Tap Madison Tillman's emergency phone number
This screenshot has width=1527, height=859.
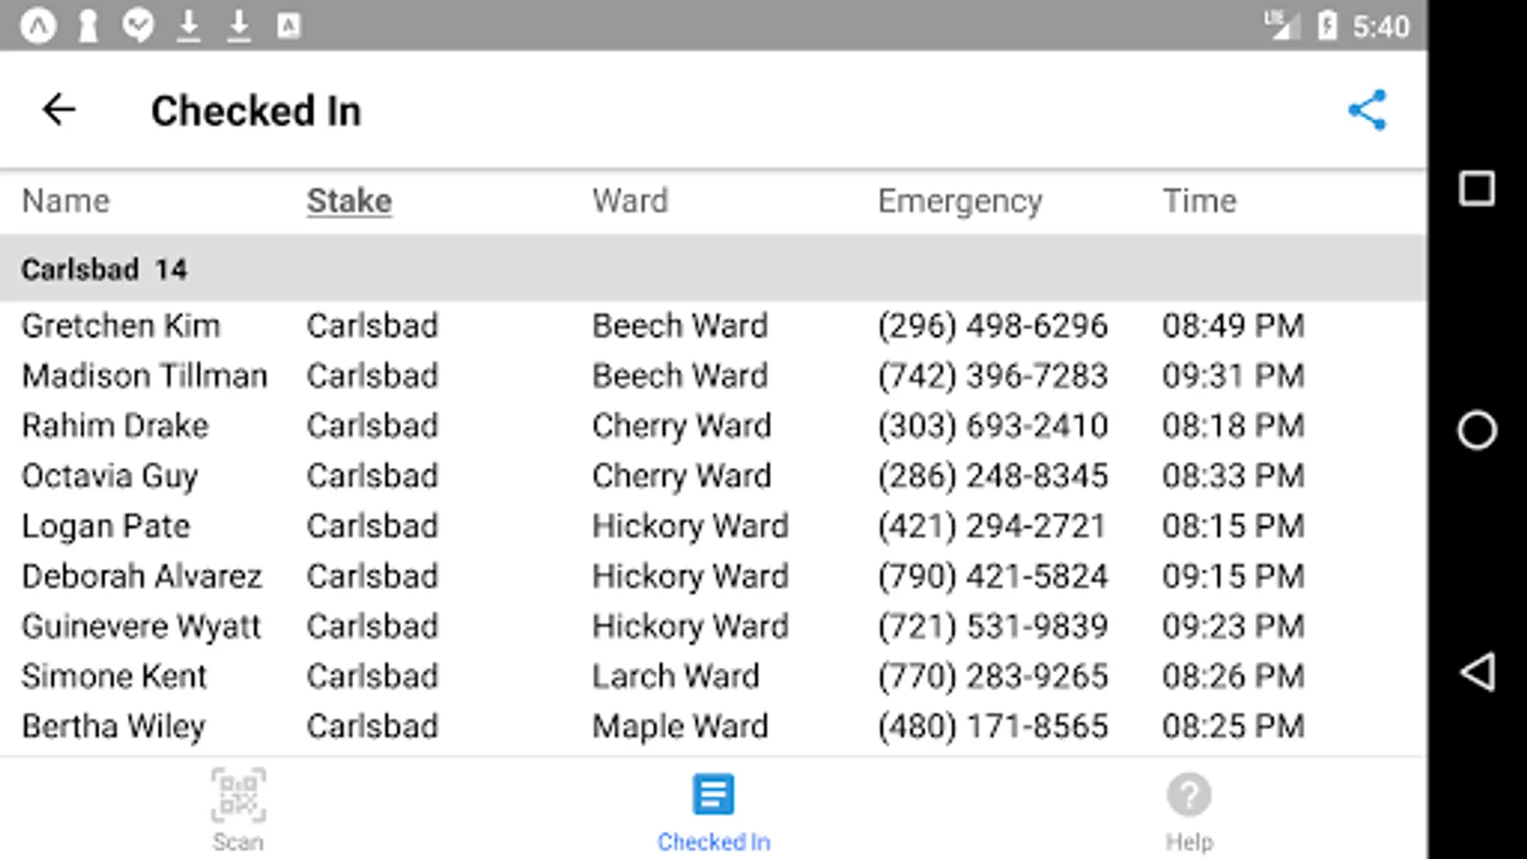pos(993,376)
